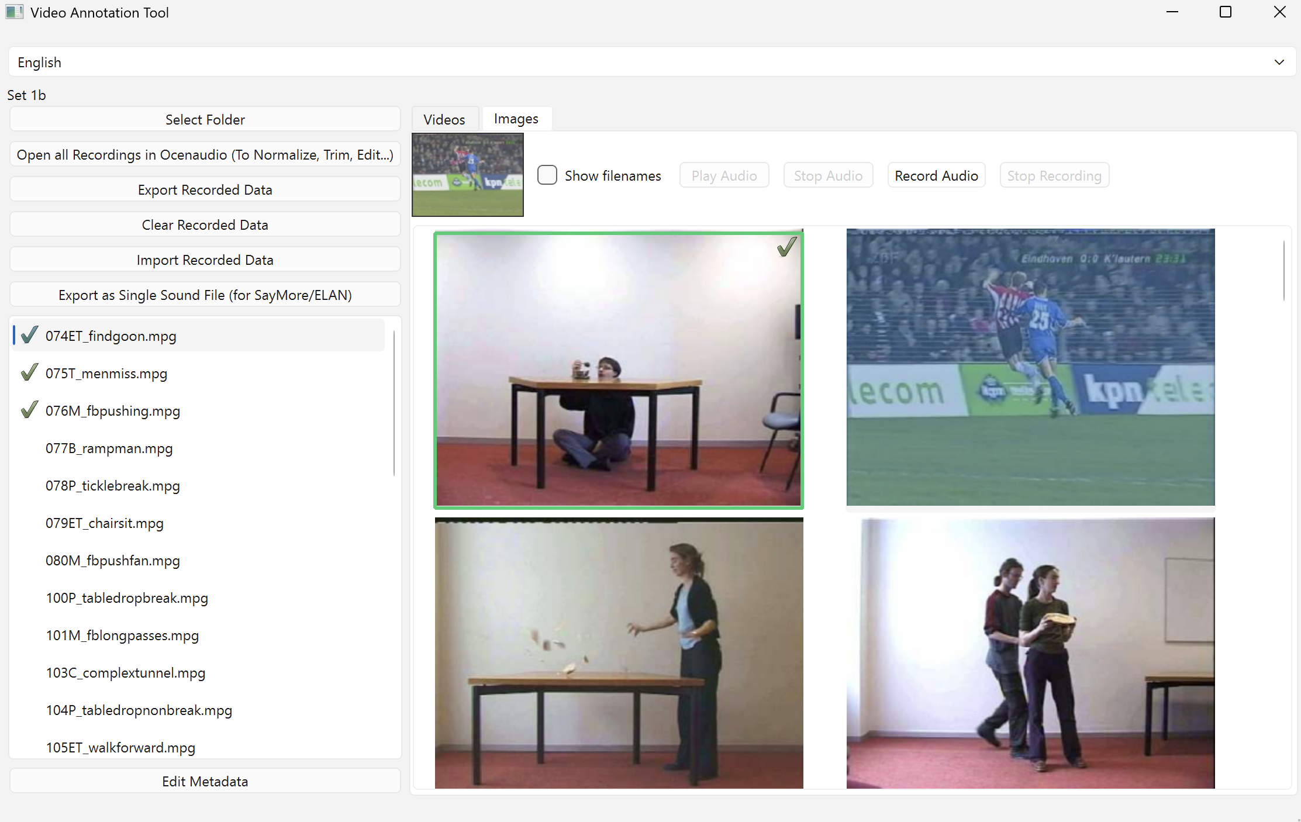Image resolution: width=1301 pixels, height=822 pixels.
Task: Click the checkmark icon beside 076M_fbpushing.mpg
Action: tap(29, 410)
